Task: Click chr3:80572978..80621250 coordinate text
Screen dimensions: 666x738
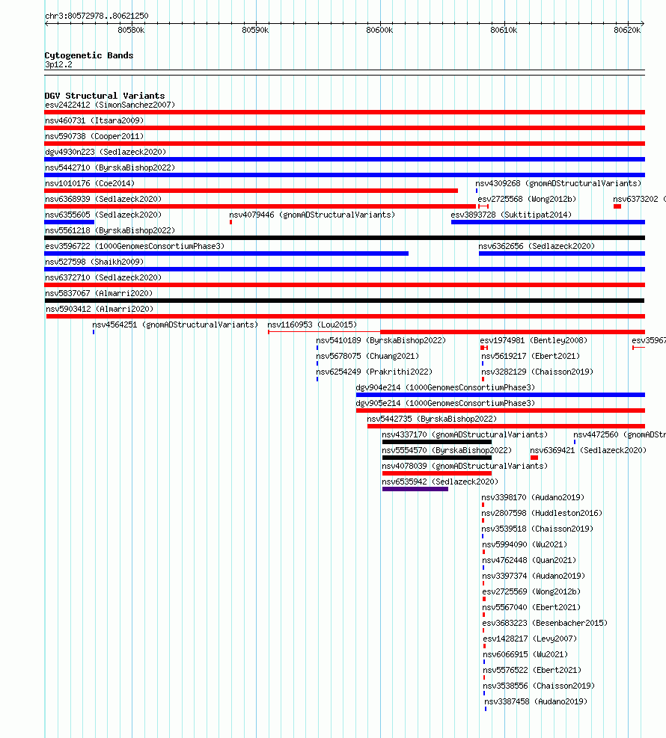Action: 97,16
